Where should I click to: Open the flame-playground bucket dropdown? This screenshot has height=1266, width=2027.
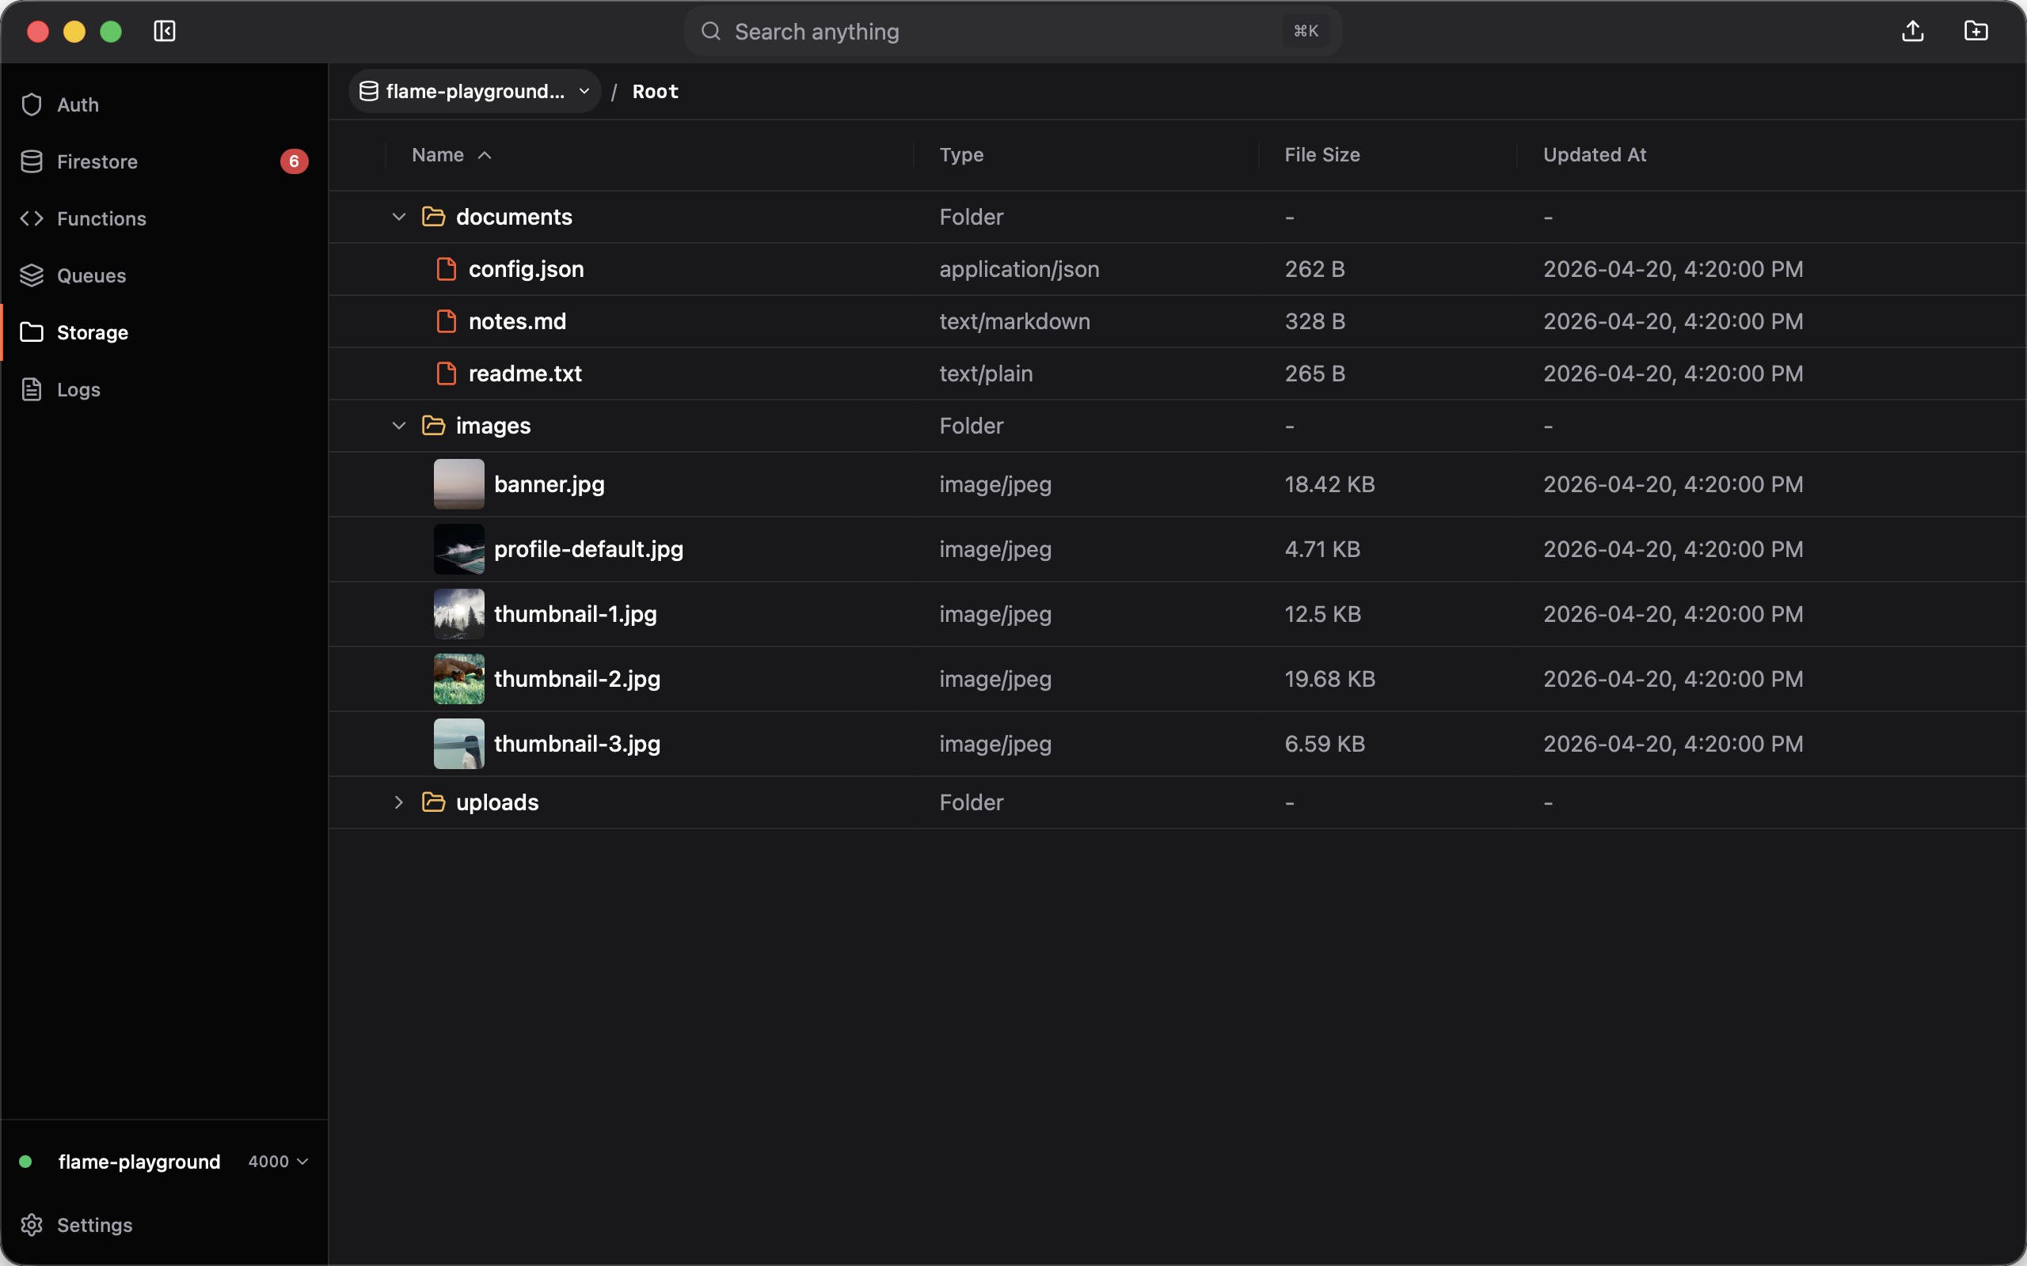point(474,91)
